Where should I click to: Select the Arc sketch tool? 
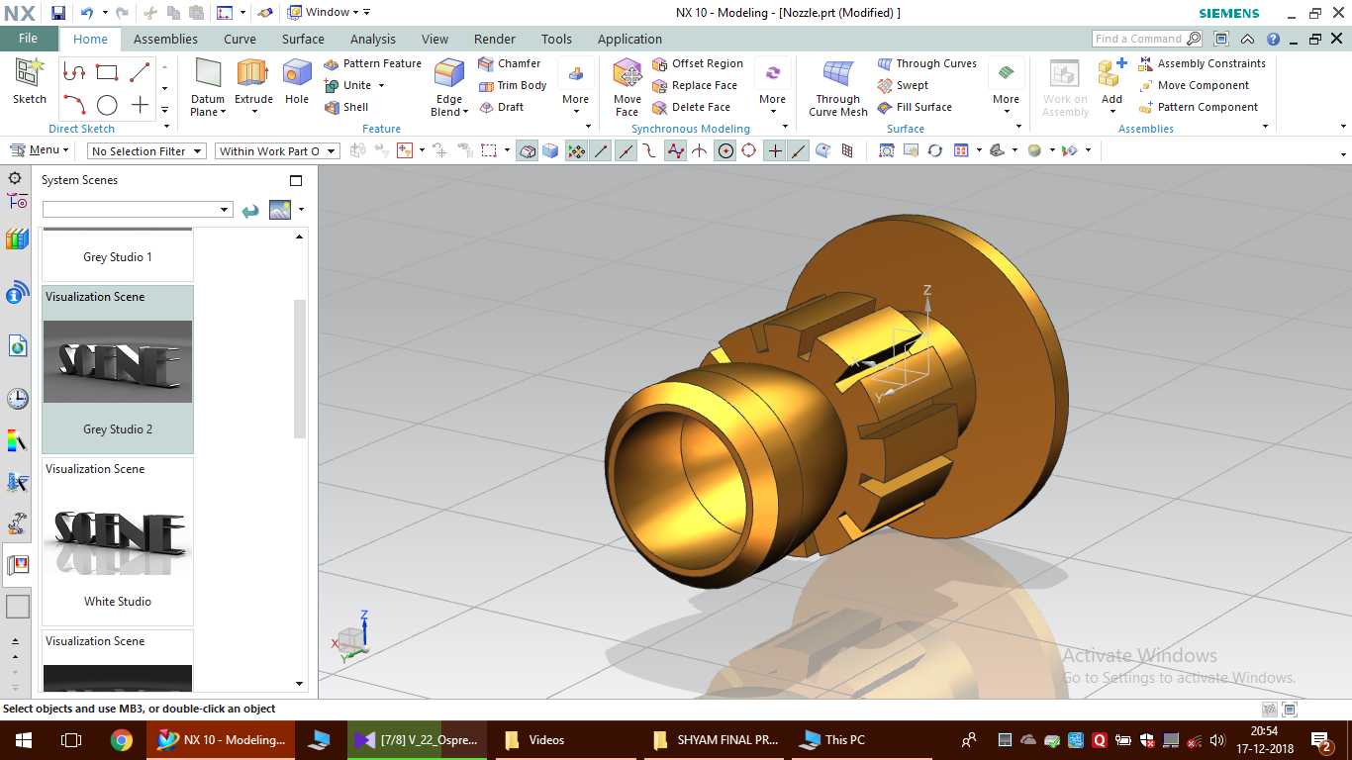coord(74,104)
